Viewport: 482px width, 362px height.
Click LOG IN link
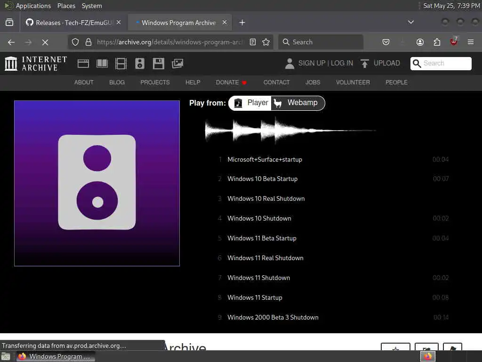coord(342,63)
